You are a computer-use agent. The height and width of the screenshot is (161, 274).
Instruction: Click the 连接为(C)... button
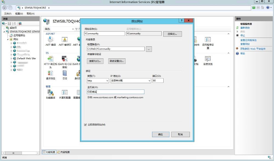[95, 61]
